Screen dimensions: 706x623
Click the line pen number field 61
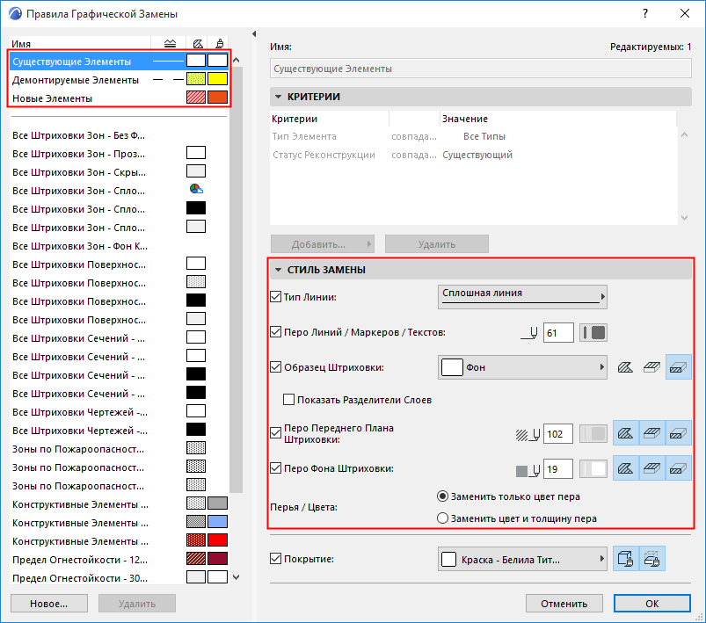[x=558, y=333]
